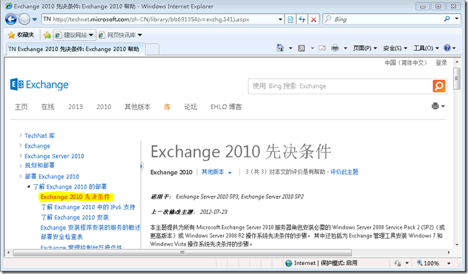The image size is (468, 274).
Task: Click the 评价此主题 link
Action: point(344,172)
